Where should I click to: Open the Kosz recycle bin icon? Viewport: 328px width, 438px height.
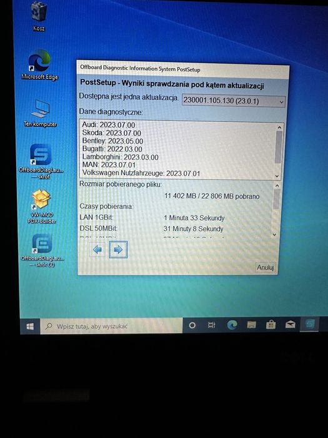coord(39,16)
